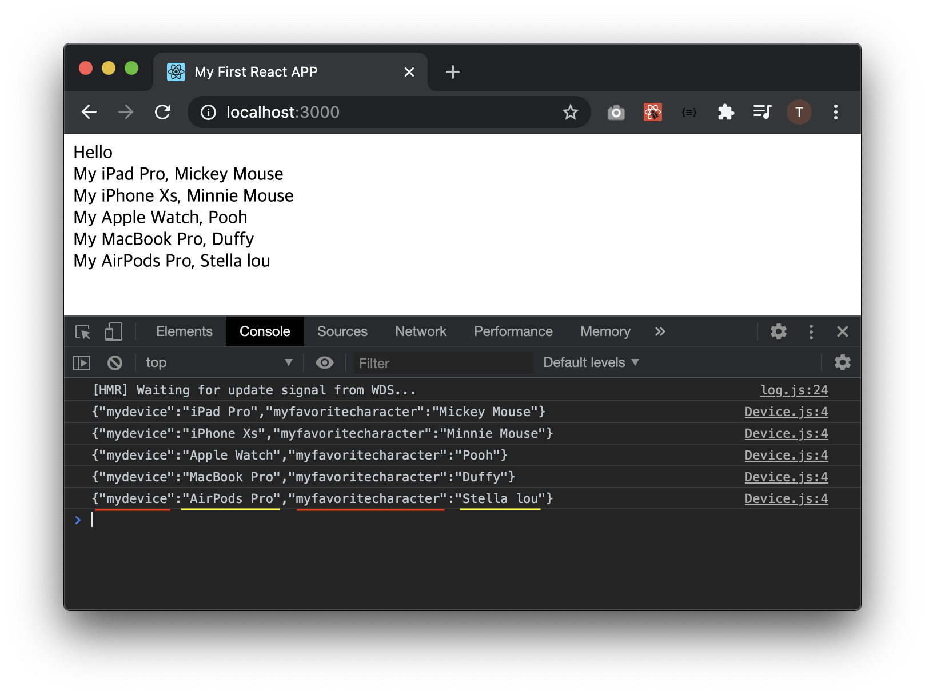Screen dimensions: 925x695
Task: Click the Pooh console log entry
Action: [300, 456]
